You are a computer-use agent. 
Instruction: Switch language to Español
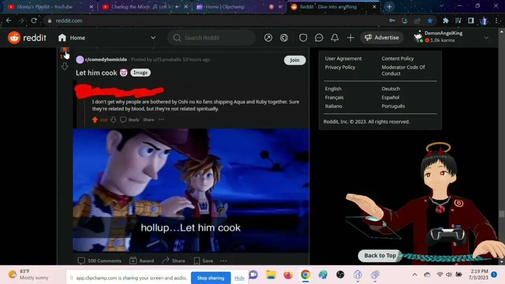(390, 97)
